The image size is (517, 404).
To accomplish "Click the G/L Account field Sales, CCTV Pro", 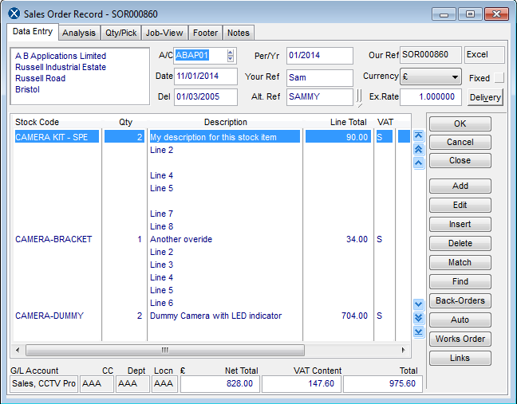I will click(x=44, y=383).
